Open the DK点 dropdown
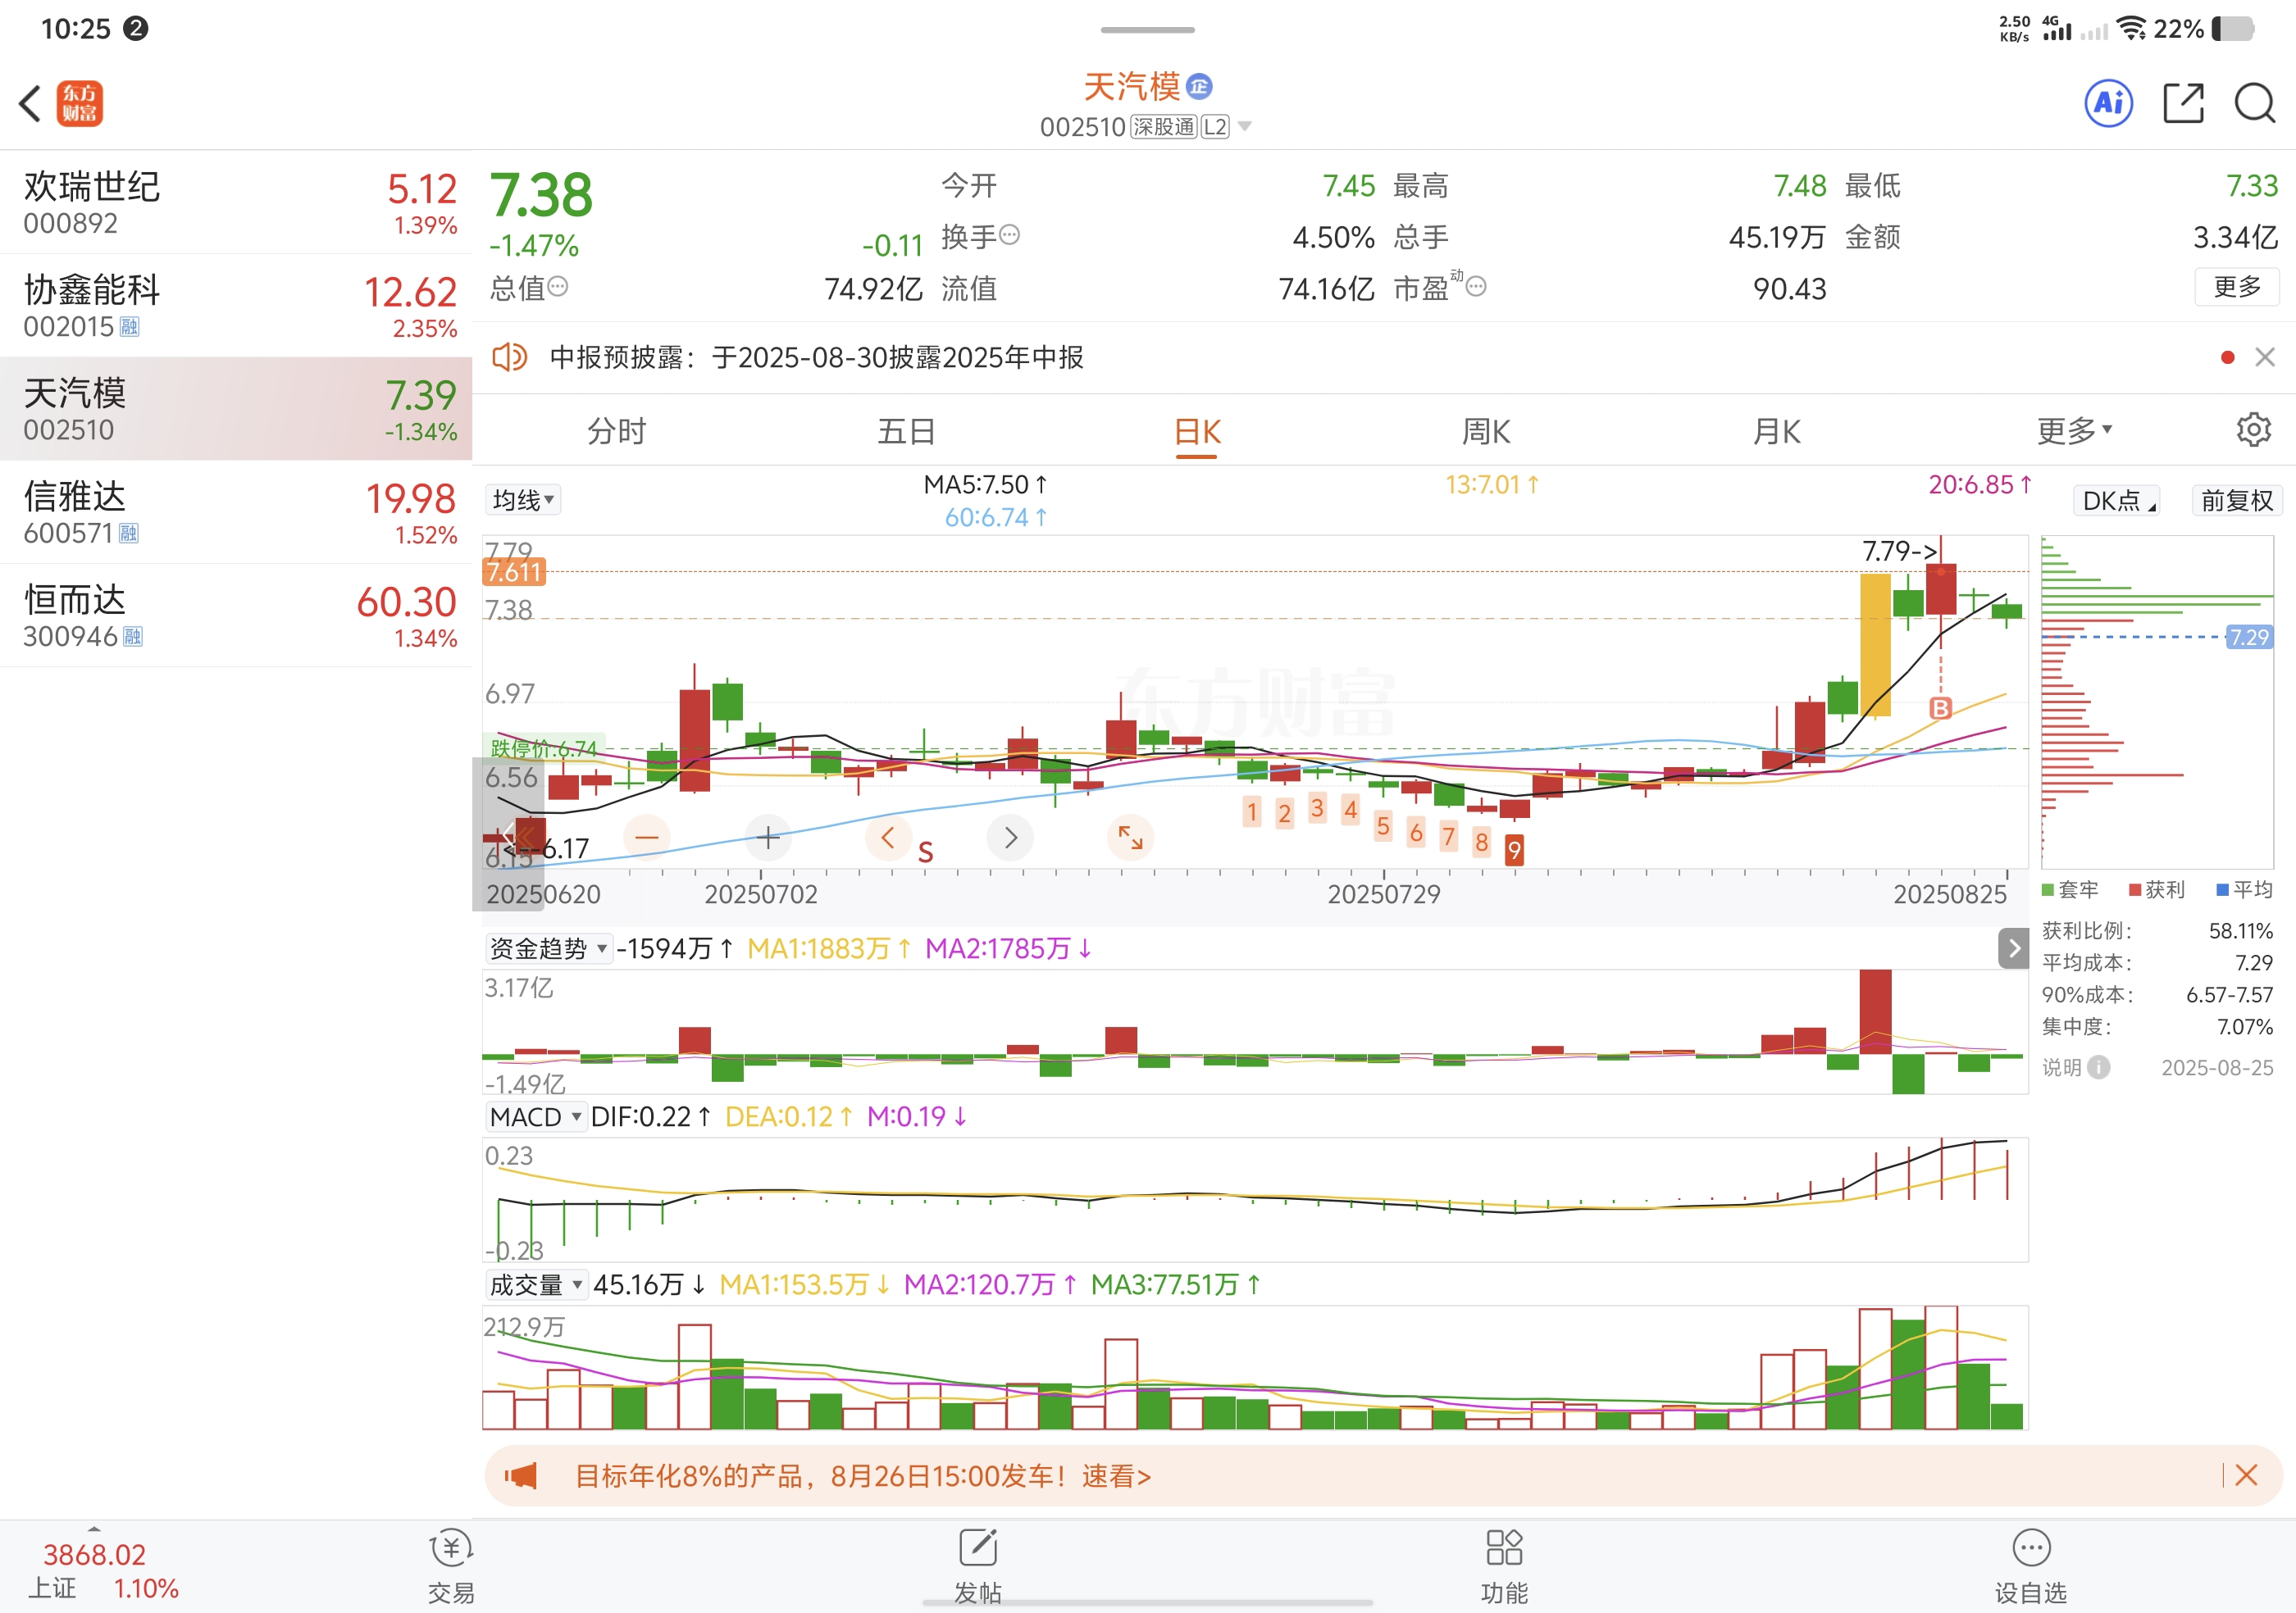Image resolution: width=2296 pixels, height=1613 pixels. click(2119, 500)
